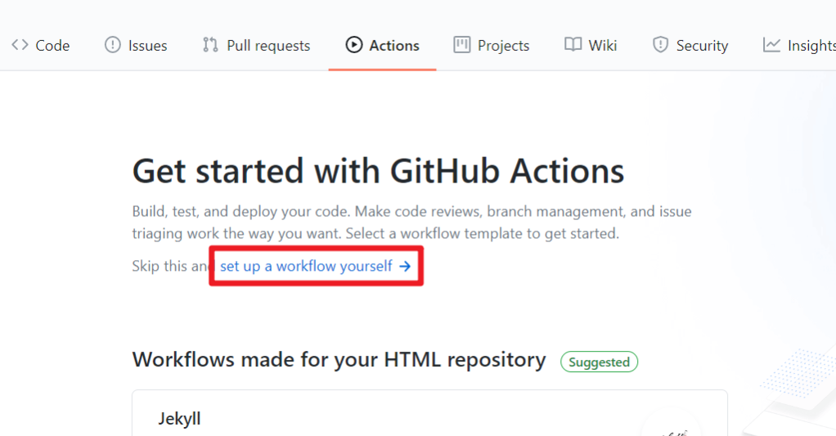The image size is (836, 436).
Task: Follow the 'set up a workflow yourself' link
Action: (x=307, y=266)
